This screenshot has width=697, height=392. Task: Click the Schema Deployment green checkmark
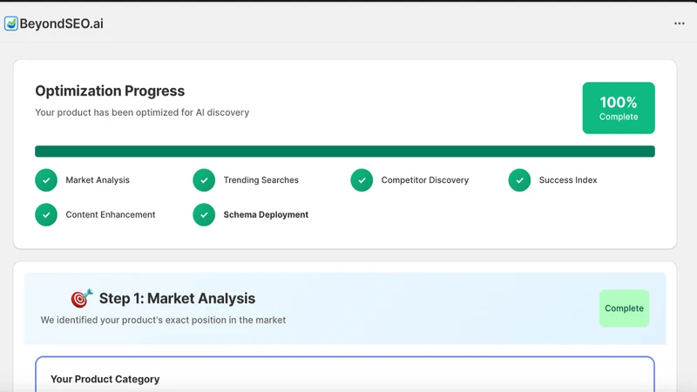pyautogui.click(x=204, y=214)
